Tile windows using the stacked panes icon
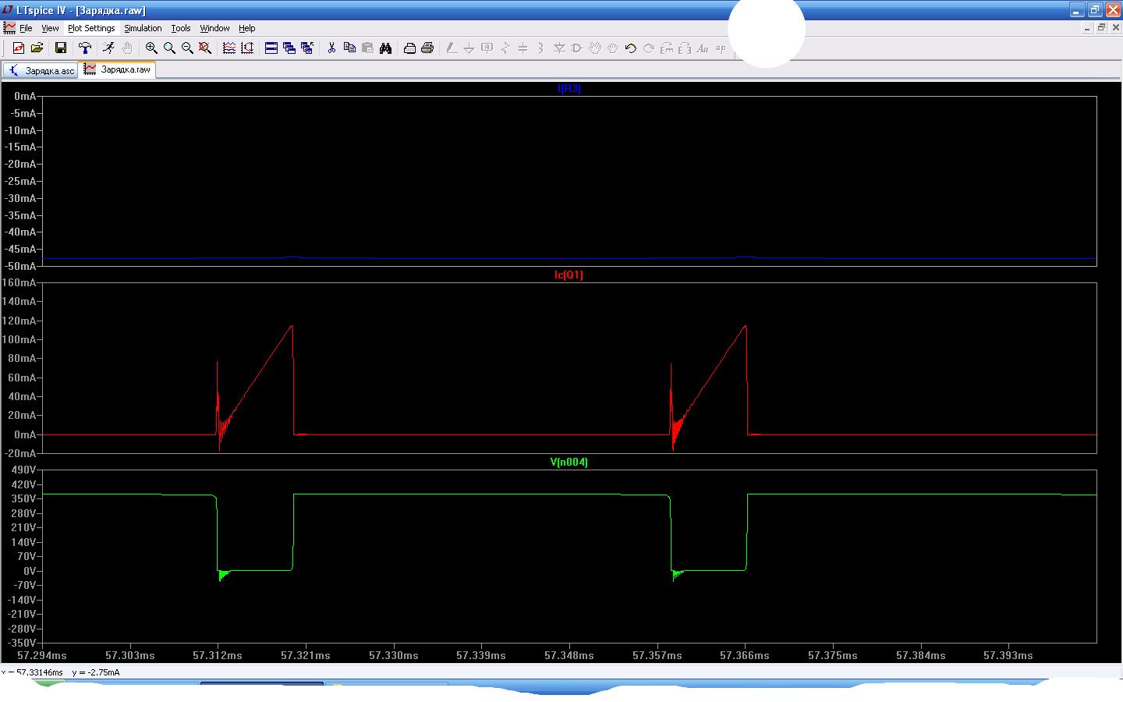This screenshot has width=1123, height=702. click(271, 48)
